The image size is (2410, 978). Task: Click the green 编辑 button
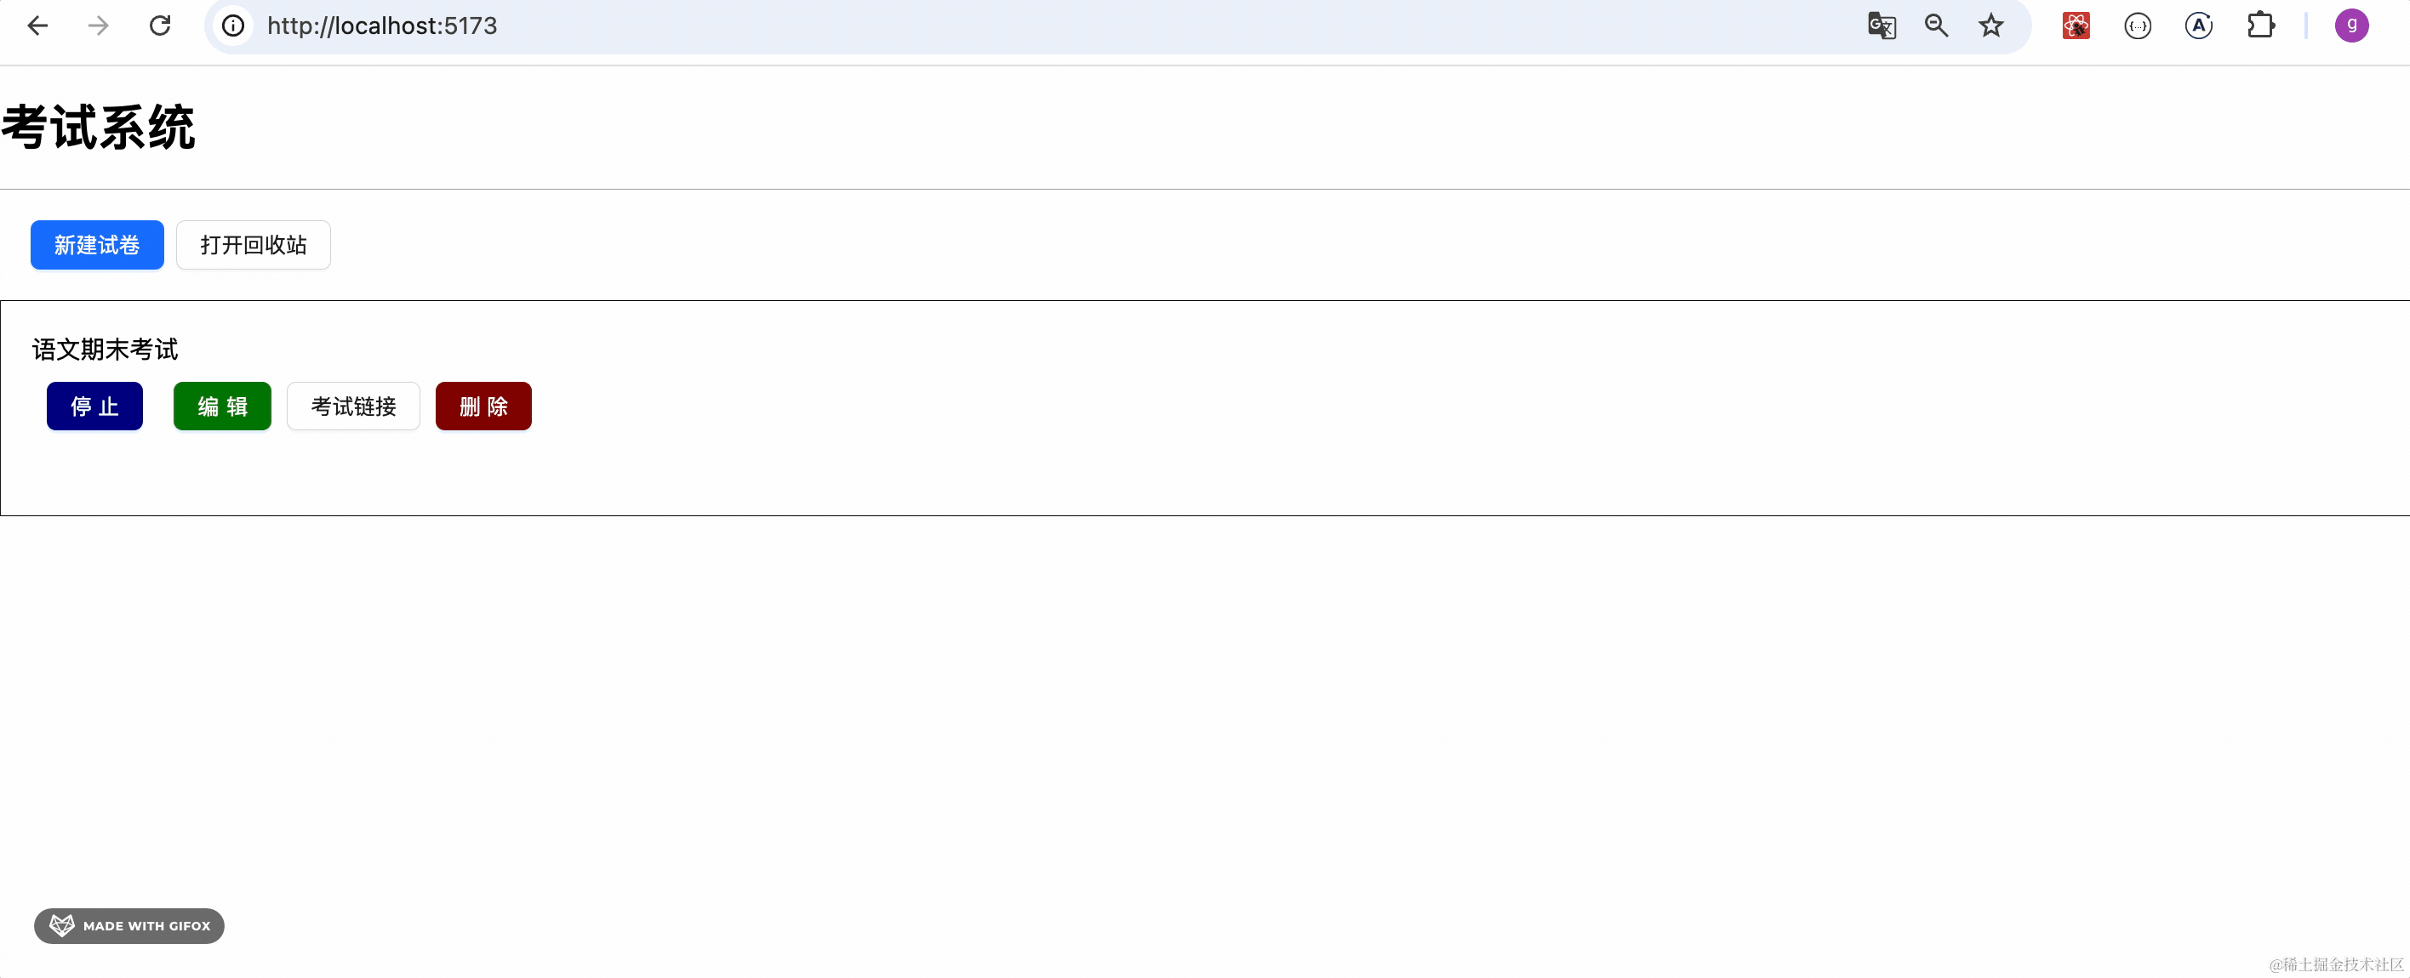point(223,407)
